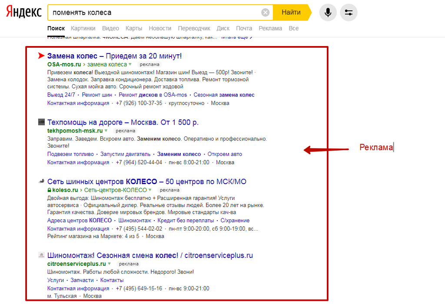Click the tekhpomosh-msk.ru favicon

point(41,122)
